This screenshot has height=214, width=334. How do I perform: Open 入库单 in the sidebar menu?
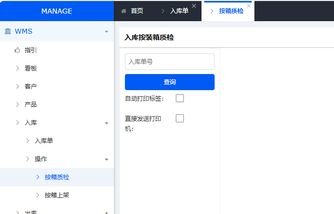[x=44, y=140]
